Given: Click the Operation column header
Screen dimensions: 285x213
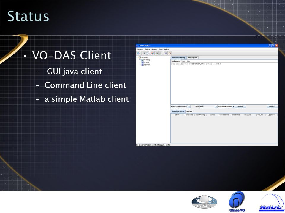Looking at the screenshot, I should pos(272,115).
